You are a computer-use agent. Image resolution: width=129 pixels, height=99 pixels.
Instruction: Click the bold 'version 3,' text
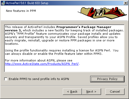coord(13,30)
